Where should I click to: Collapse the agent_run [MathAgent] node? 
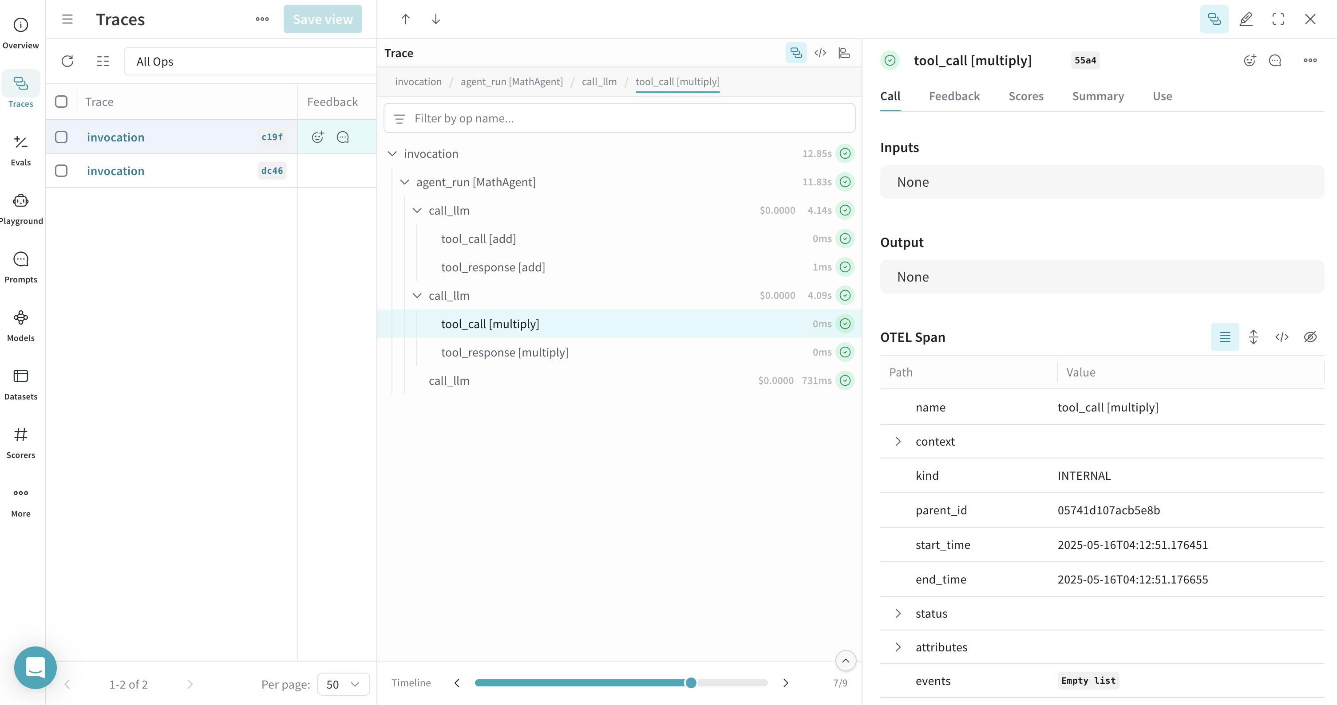click(405, 182)
